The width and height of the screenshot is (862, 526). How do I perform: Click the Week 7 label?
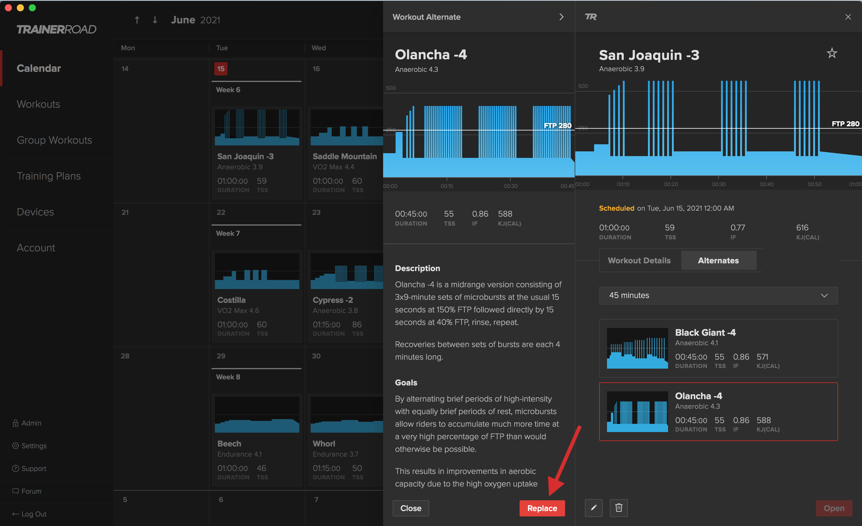pyautogui.click(x=228, y=233)
